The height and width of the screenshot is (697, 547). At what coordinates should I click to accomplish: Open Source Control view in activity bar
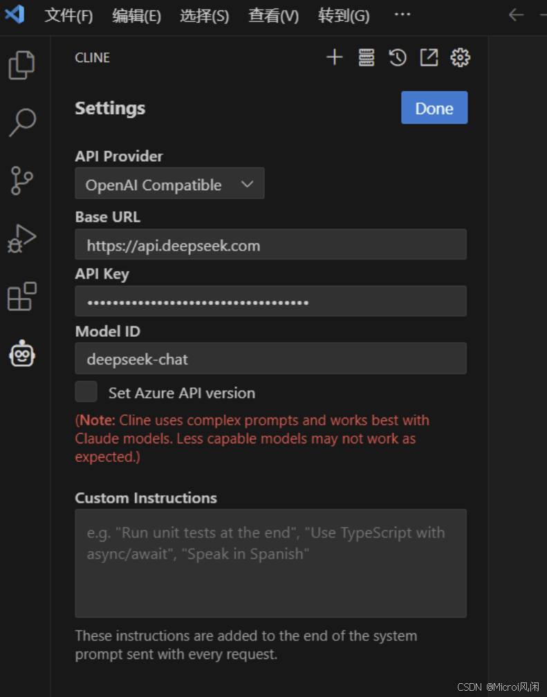[x=22, y=180]
